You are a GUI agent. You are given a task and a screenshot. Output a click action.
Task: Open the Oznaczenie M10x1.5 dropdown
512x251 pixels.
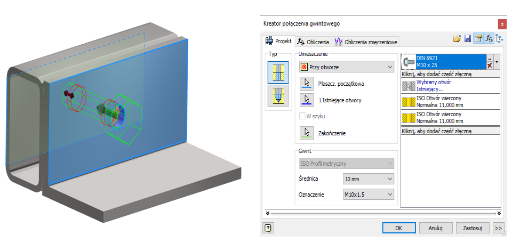369,195
